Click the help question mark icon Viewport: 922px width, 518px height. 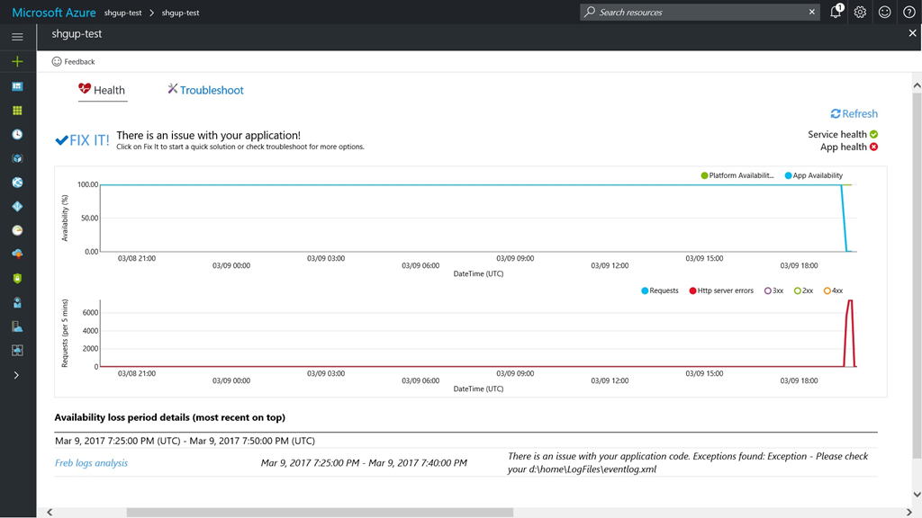(x=909, y=12)
